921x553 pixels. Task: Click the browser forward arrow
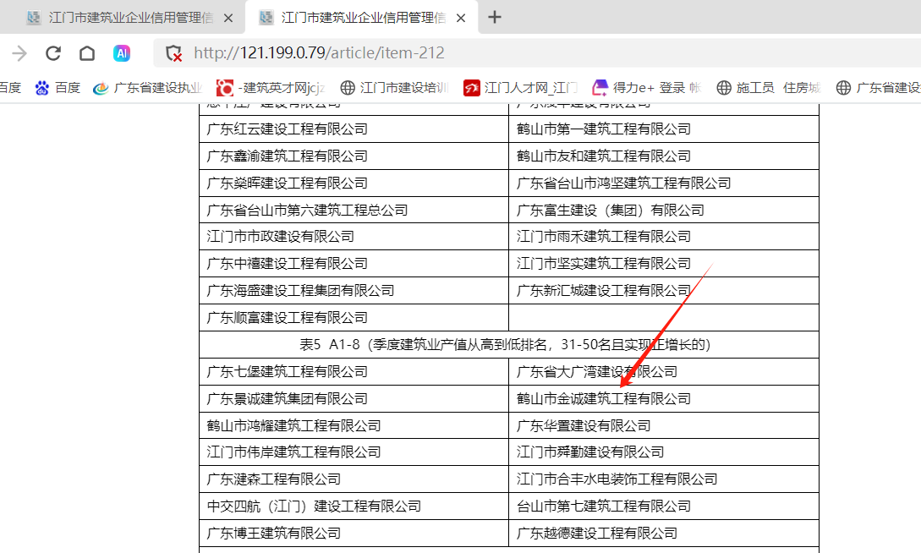point(19,53)
